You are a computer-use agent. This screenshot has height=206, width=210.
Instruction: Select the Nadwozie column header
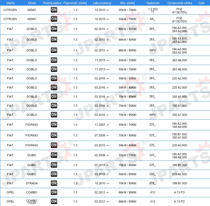pyautogui.click(x=153, y=3)
